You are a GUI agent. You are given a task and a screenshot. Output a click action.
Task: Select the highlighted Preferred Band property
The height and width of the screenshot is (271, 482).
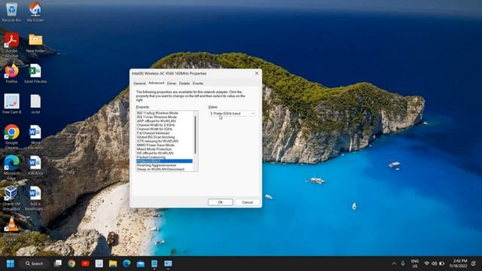pyautogui.click(x=164, y=161)
